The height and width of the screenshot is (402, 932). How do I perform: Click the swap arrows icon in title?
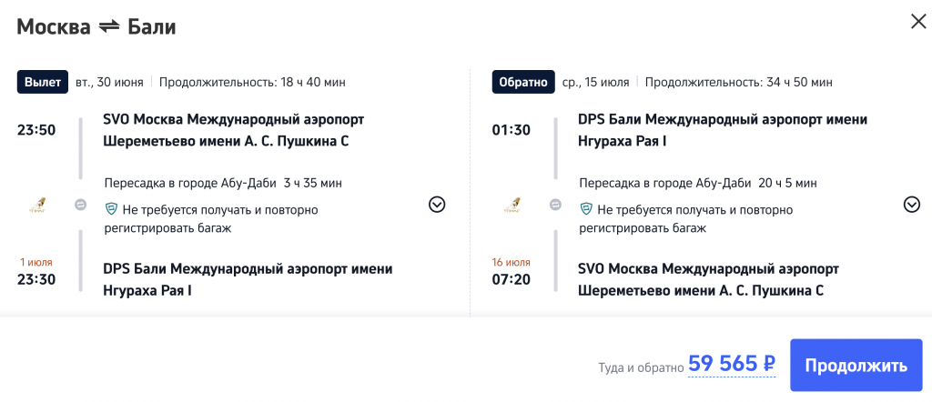pyautogui.click(x=109, y=27)
